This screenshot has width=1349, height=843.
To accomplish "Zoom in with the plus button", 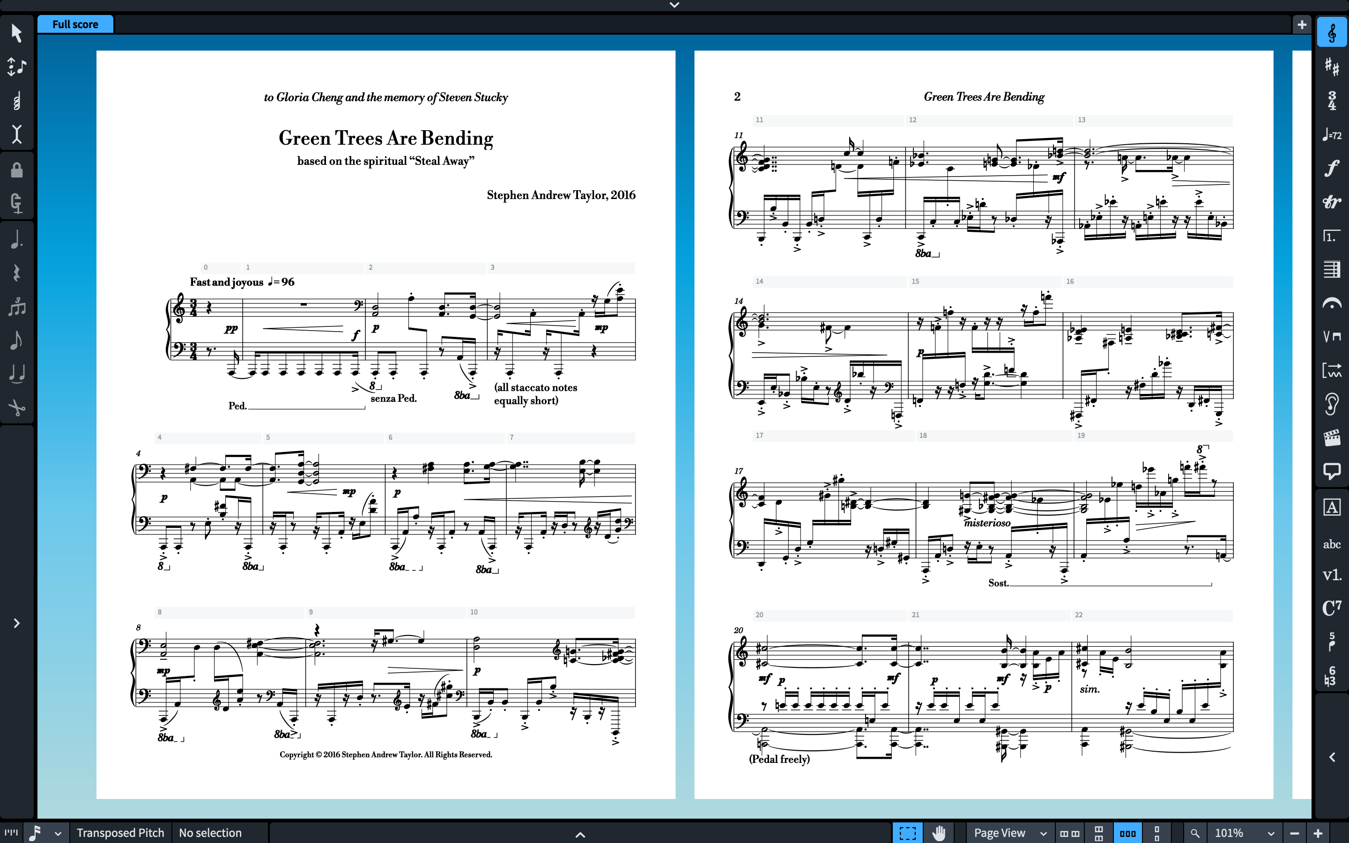I will tap(1319, 833).
